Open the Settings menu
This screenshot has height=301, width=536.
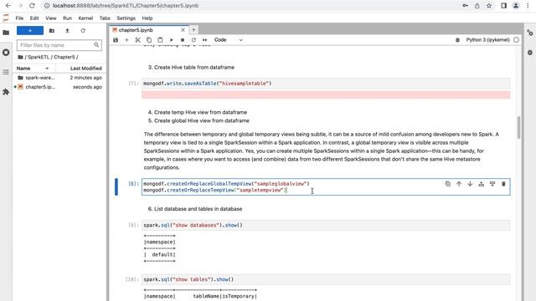(x=126, y=18)
